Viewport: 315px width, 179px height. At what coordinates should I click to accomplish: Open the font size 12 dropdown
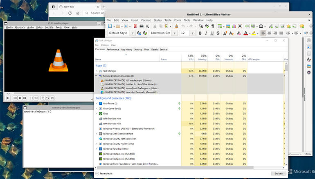[x=192, y=33]
